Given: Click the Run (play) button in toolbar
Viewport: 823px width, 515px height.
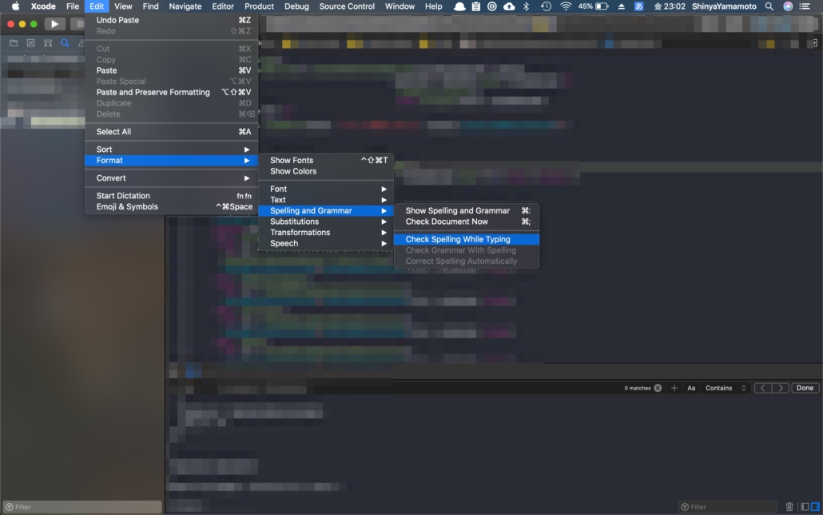Looking at the screenshot, I should tap(55, 24).
